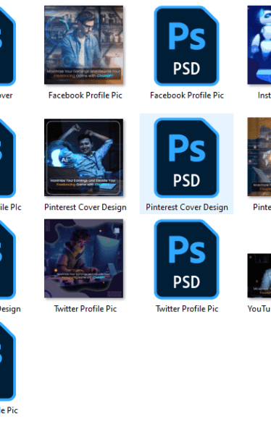Screen dimensions: 271x427
Task: Click the highlighted 'Pinterest Cover Design' file name
Action: tap(187, 207)
